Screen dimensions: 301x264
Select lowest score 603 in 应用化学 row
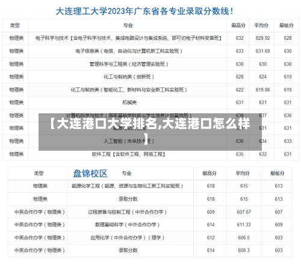click(x=279, y=237)
